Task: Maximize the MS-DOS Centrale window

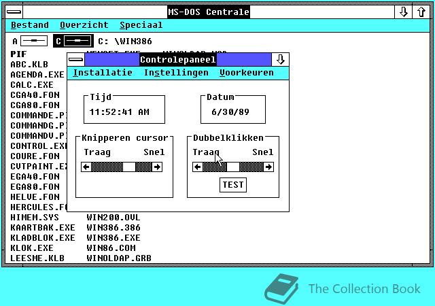Action: point(421,12)
